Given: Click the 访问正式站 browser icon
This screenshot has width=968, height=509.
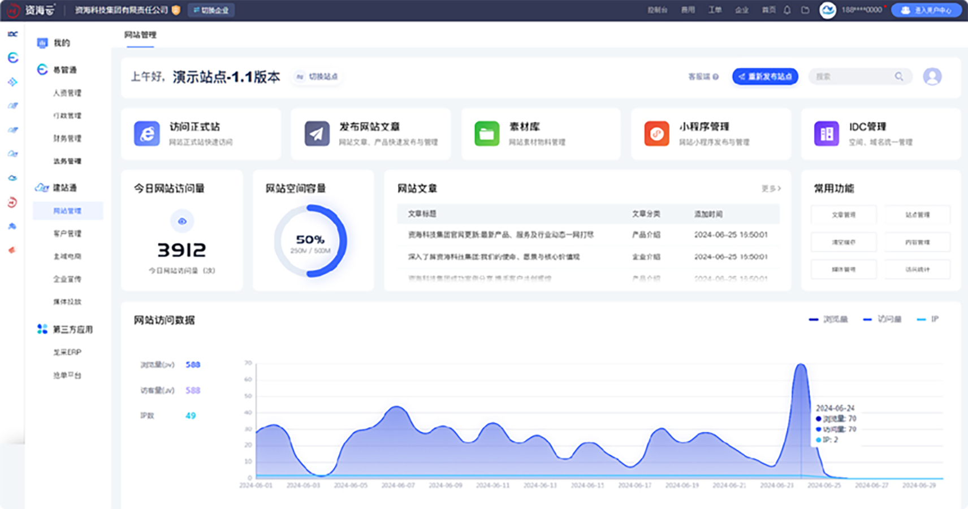Looking at the screenshot, I should point(147,133).
